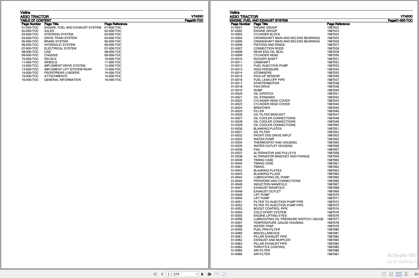Click CYLINDER BLOCK row title
Viewport: 419px width, 278px height.
267,34
